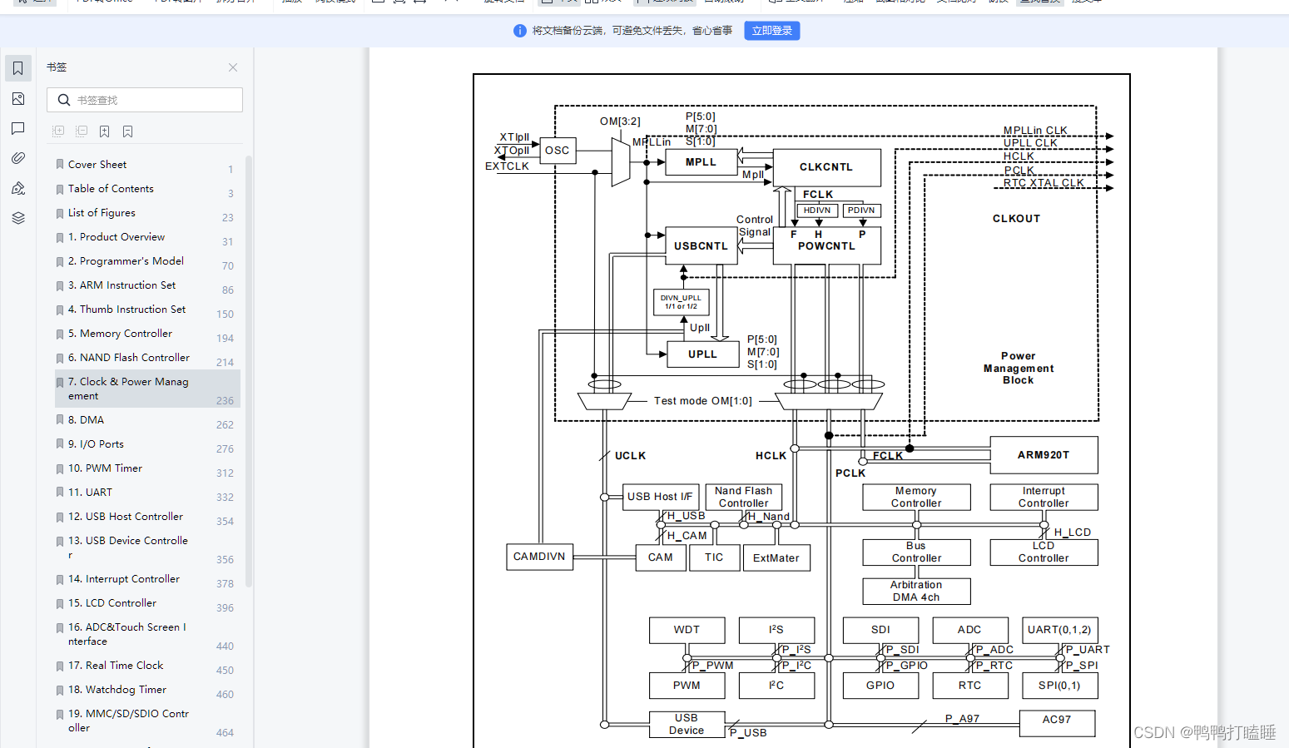Open the bookmarks sidebar panel icon
The width and height of the screenshot is (1289, 748).
tap(18, 68)
